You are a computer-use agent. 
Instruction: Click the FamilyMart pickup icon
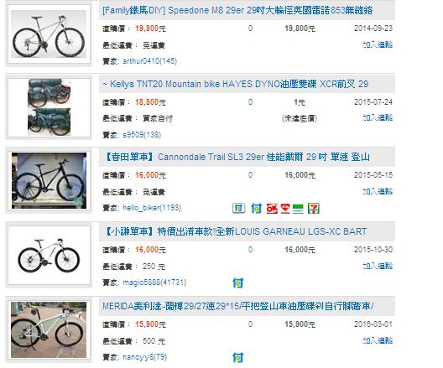coord(298,209)
